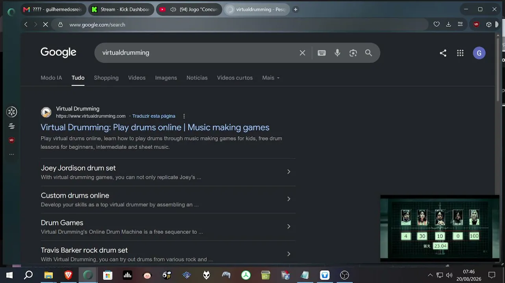
Task: Go to the Google logo homepage
Action: [x=58, y=53]
